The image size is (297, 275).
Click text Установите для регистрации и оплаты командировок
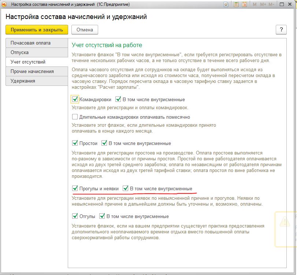[x=130, y=108]
